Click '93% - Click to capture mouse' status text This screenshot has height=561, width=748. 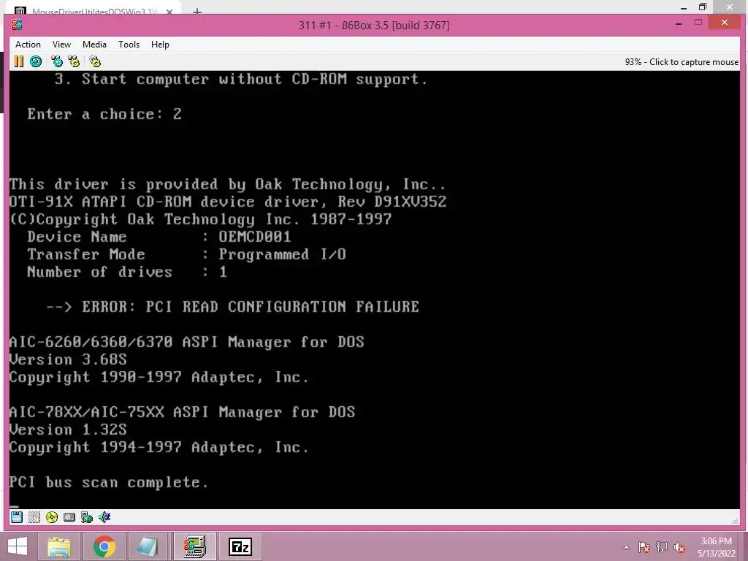(682, 62)
